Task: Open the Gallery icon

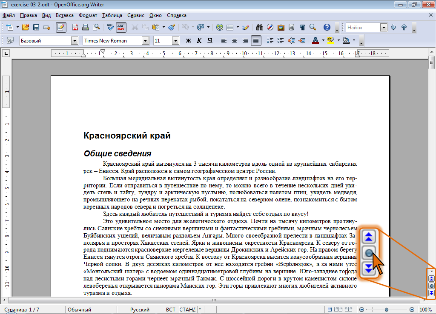Action: tap(281, 27)
